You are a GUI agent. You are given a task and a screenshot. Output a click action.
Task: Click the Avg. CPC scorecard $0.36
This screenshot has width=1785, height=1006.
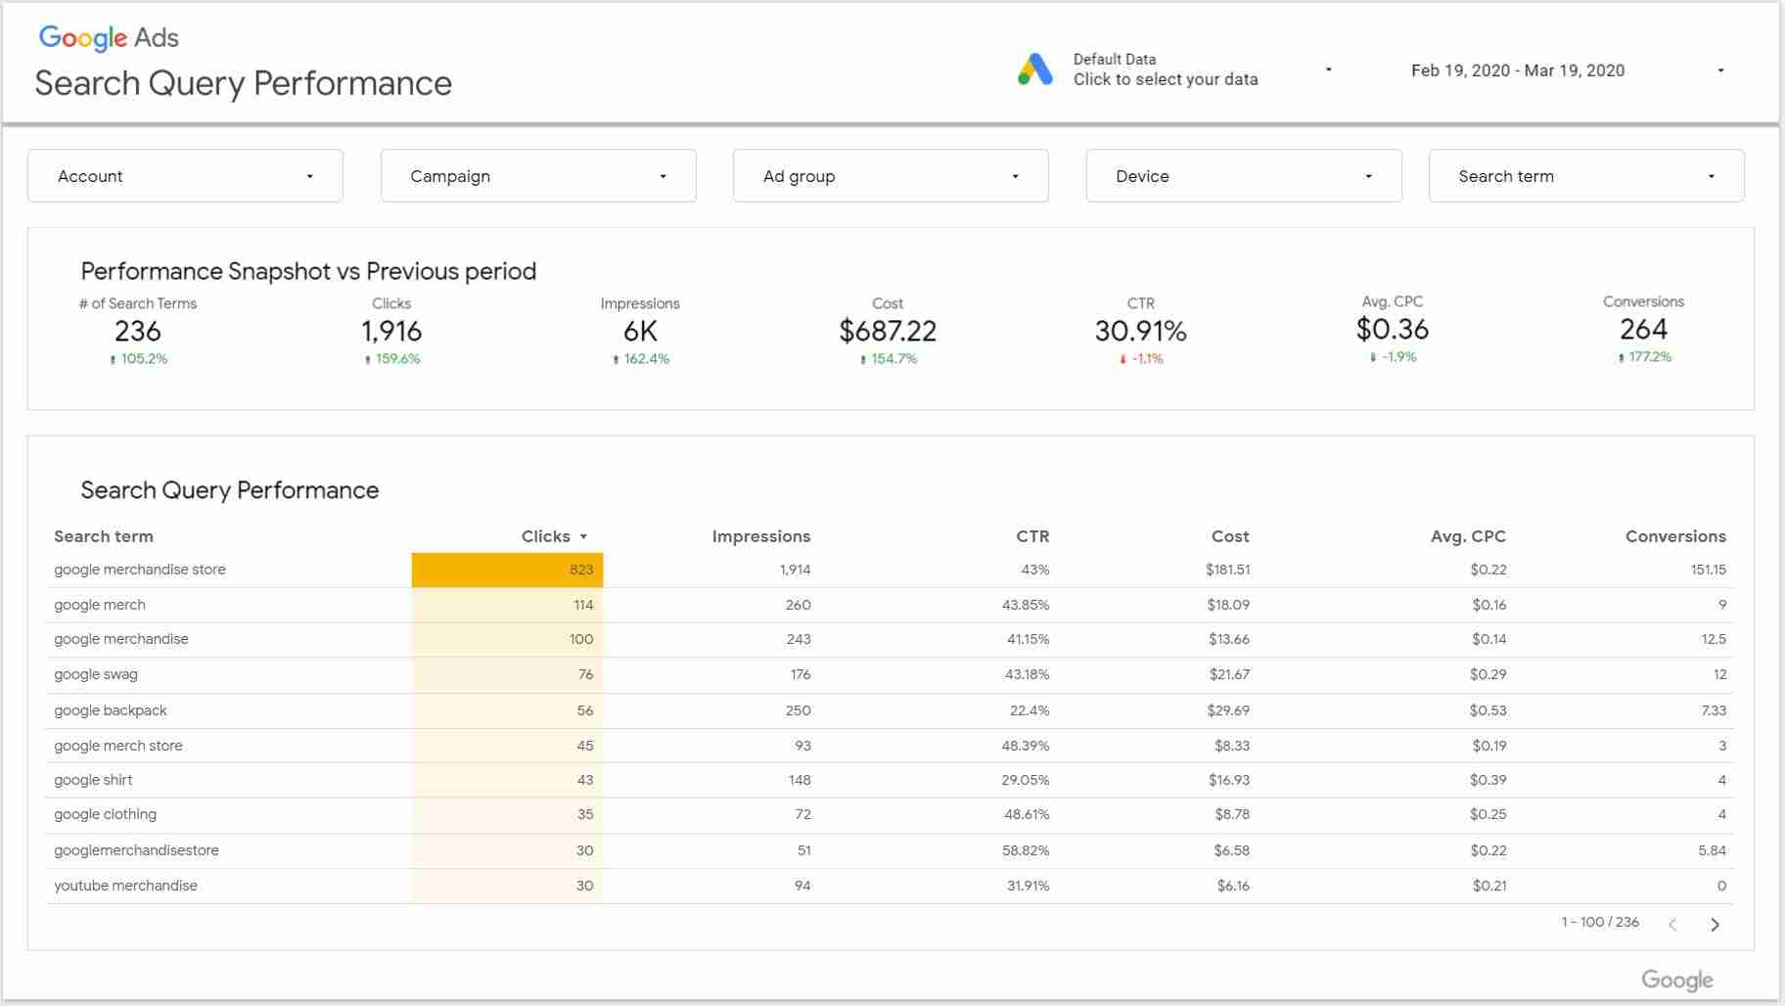(x=1392, y=330)
